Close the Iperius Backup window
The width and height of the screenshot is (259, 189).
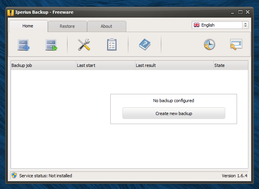(248, 12)
